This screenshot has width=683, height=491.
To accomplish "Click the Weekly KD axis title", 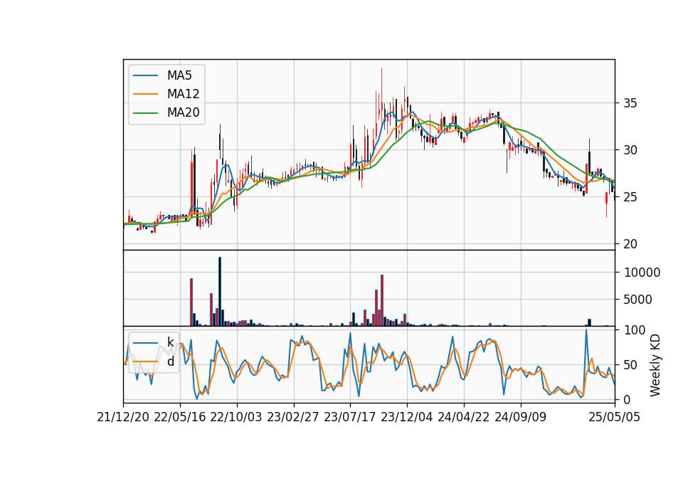I will [655, 365].
